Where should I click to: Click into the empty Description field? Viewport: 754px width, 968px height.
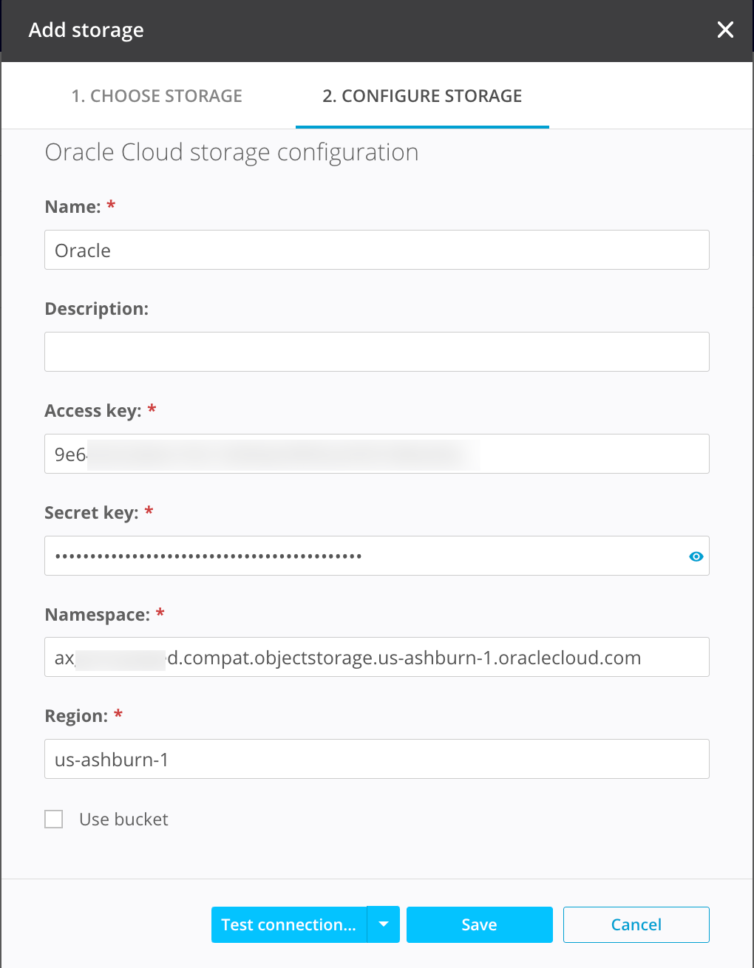click(x=377, y=352)
